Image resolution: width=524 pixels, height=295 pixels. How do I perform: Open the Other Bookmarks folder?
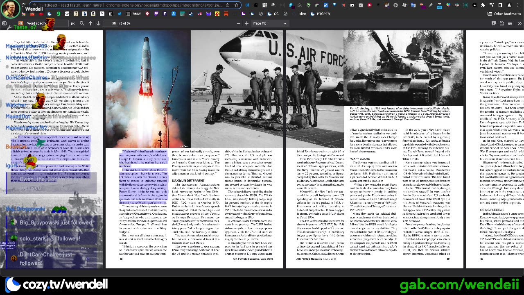pos(504,14)
